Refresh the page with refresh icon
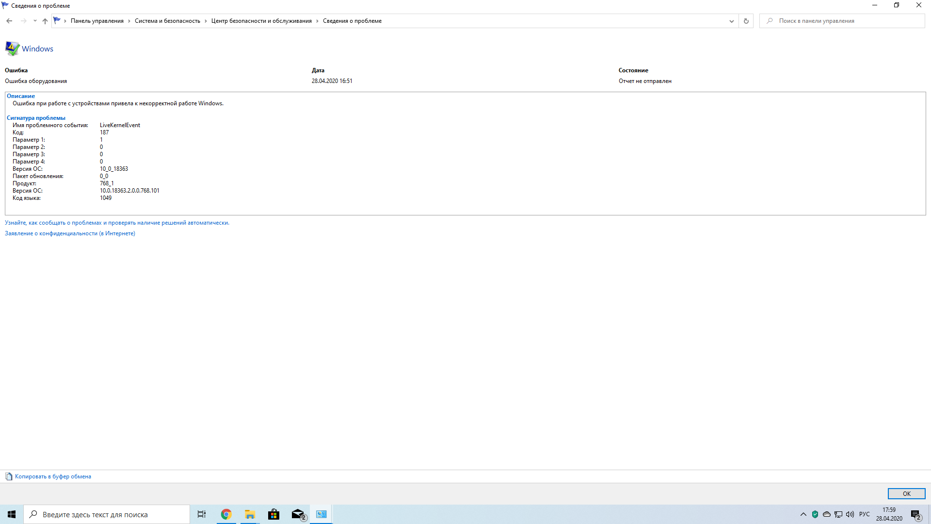Screen dimensions: 931x524 (x=746, y=21)
